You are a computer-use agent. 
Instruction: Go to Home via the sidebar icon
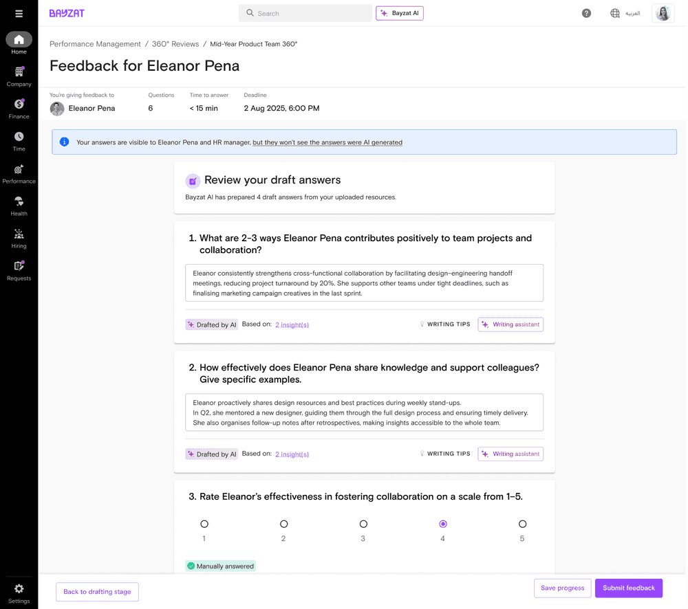tap(19, 40)
